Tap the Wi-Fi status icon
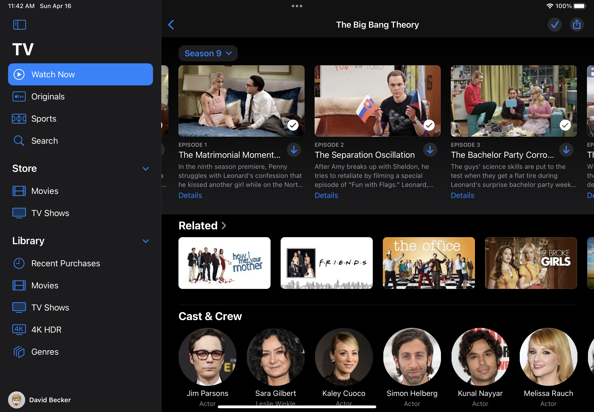The width and height of the screenshot is (594, 412). coord(549,6)
